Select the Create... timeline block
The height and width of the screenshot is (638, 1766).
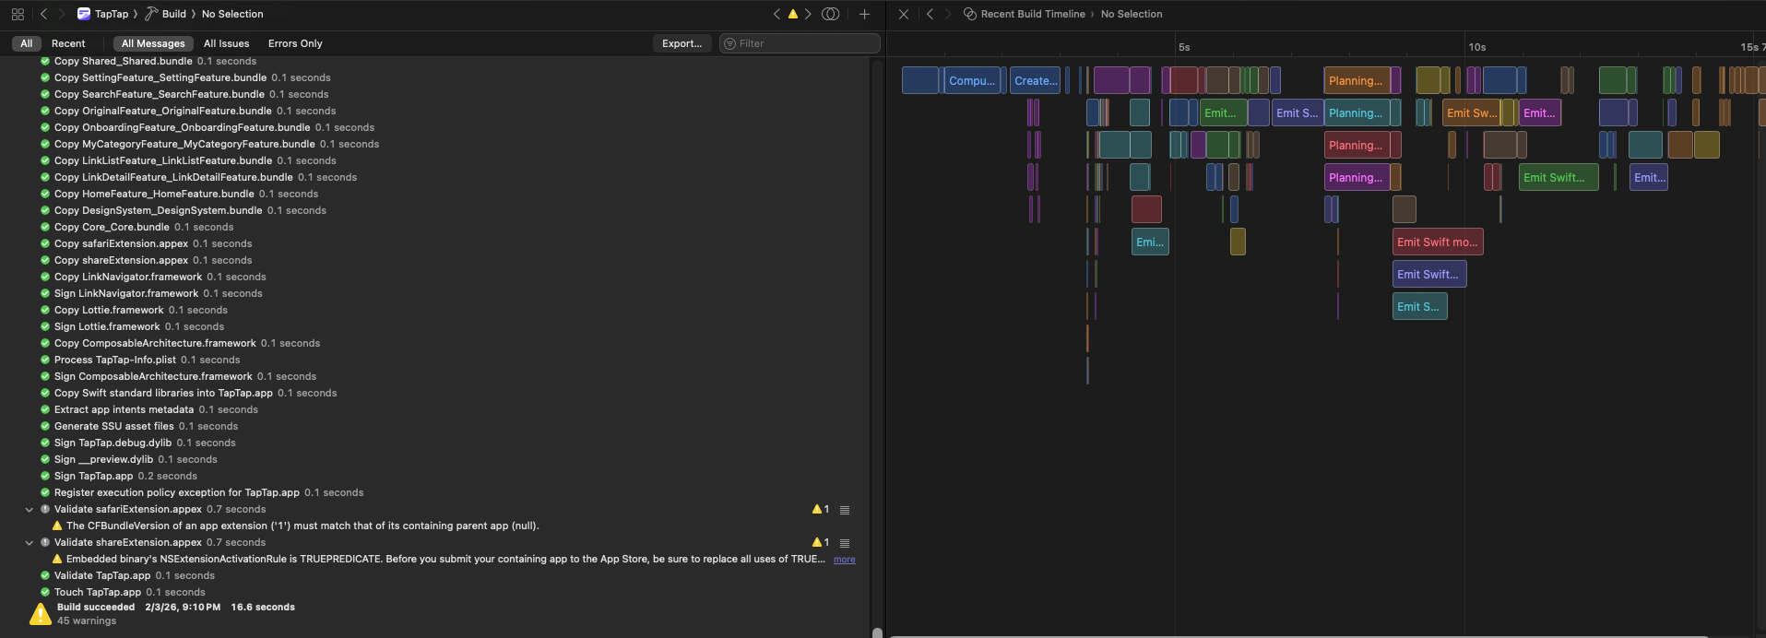coord(1036,80)
